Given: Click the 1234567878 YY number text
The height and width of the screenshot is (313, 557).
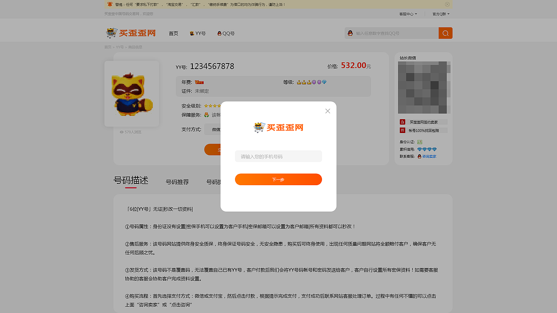Looking at the screenshot, I should [x=212, y=66].
